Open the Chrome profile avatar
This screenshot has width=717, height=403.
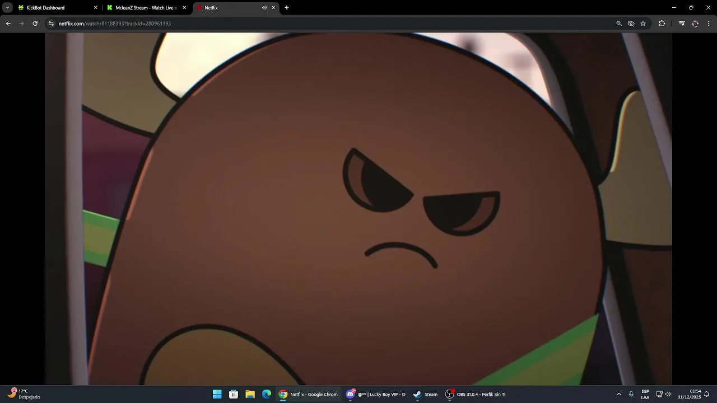pyautogui.click(x=695, y=24)
